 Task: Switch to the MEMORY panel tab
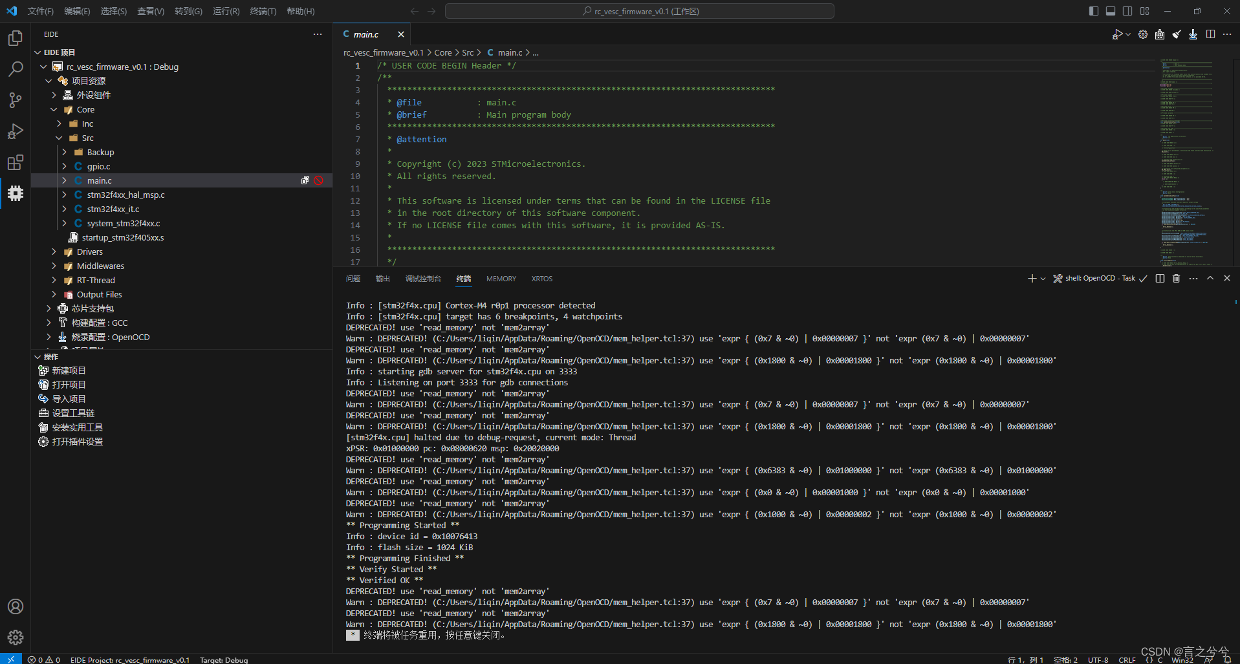(x=501, y=278)
